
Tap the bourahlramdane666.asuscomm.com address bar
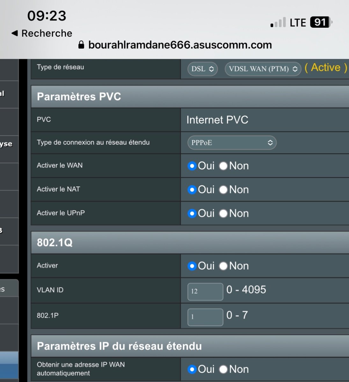(x=180, y=45)
